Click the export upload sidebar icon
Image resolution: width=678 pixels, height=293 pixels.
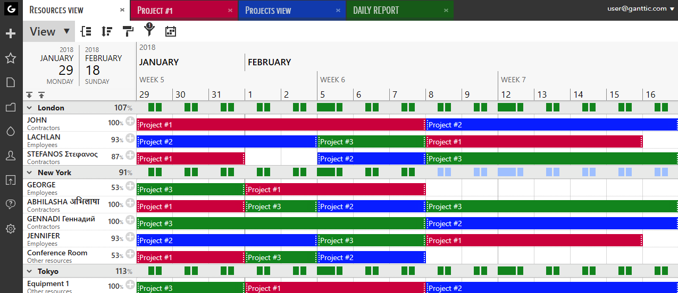10,180
